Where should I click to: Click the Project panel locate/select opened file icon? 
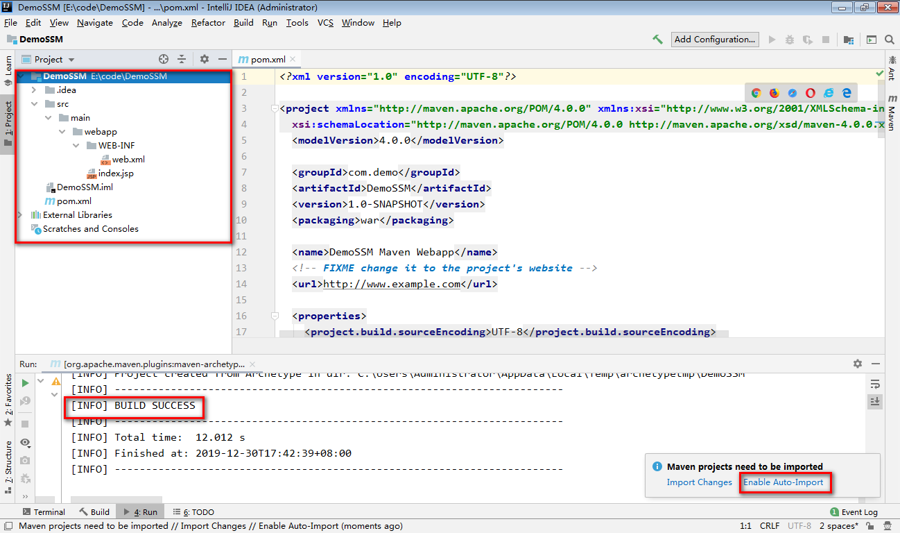164,60
